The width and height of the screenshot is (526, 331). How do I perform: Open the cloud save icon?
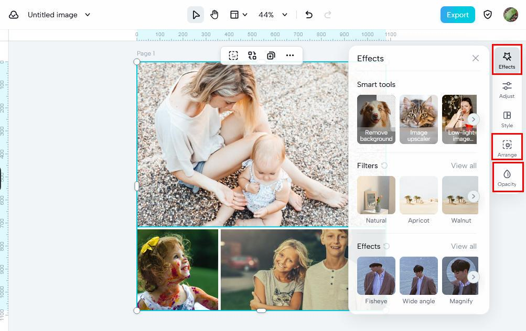[x=14, y=15]
